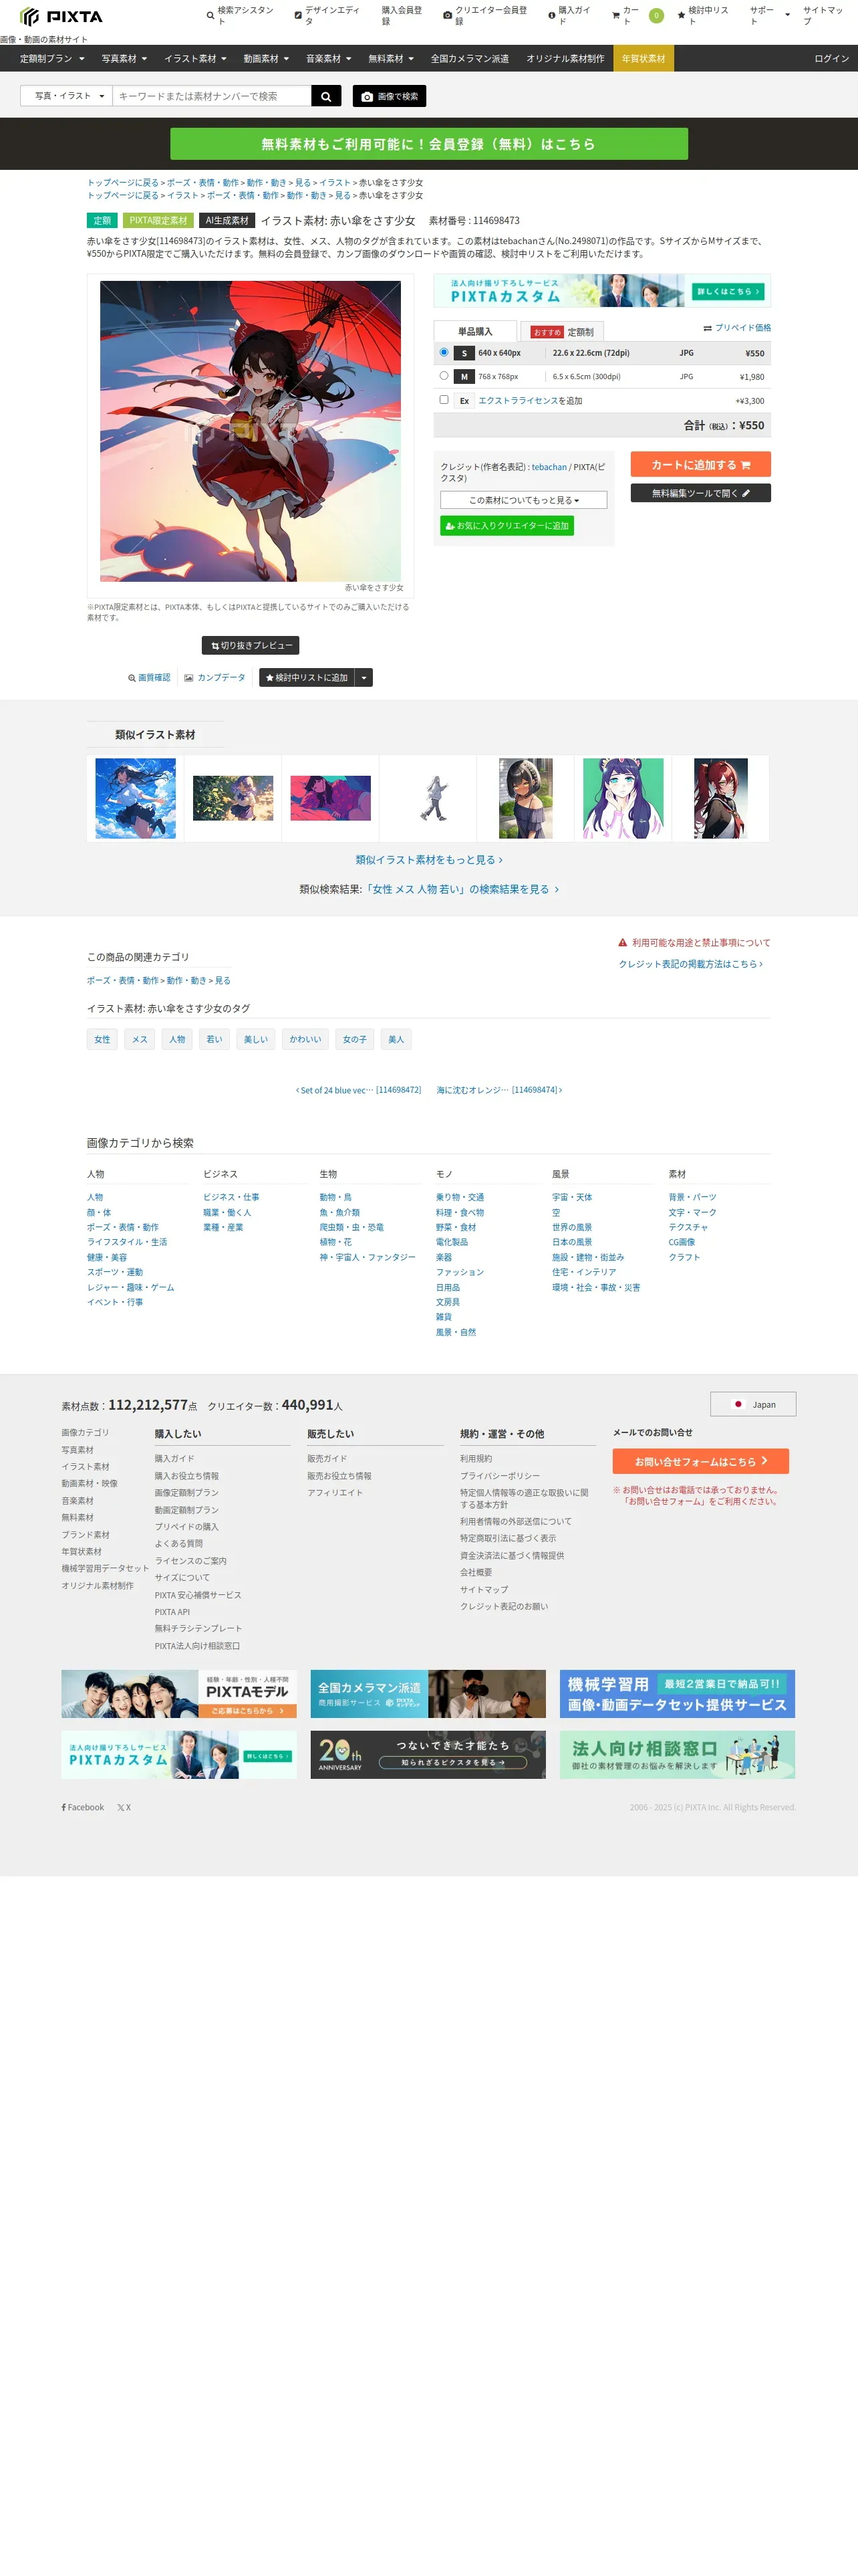Click 類似イラスト素材をもっと見る link
This screenshot has height=2576, width=858.
[x=428, y=860]
